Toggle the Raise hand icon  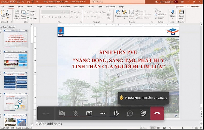point(116,113)
